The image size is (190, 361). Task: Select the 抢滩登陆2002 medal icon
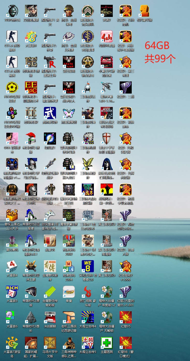[x=69, y=241]
